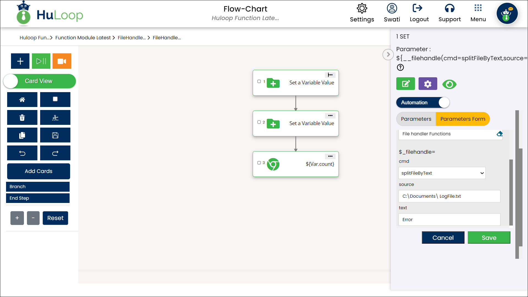Click the green folder icon on card 1
The width and height of the screenshot is (528, 297).
pos(273,83)
